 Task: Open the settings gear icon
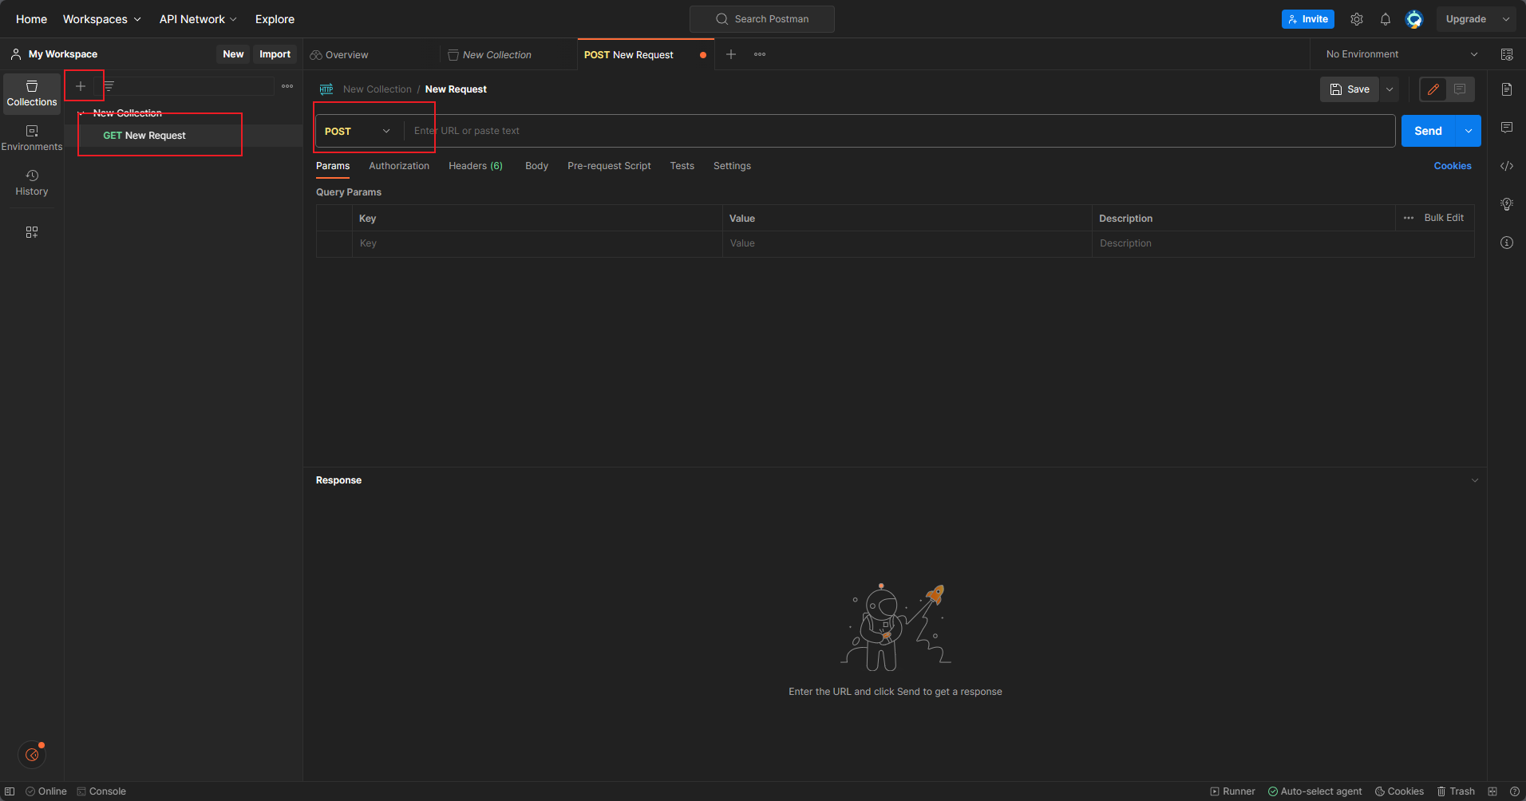(x=1357, y=19)
